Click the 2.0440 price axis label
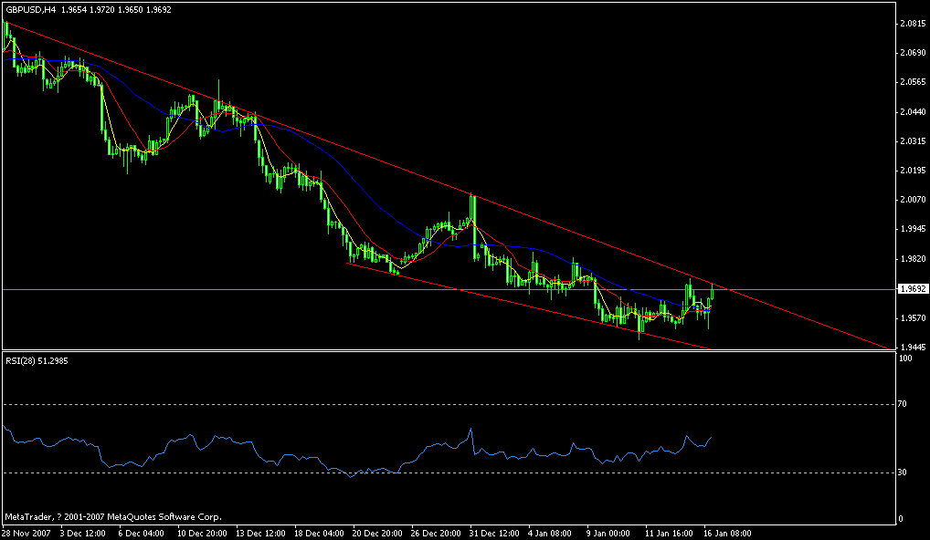Image resolution: width=930 pixels, height=540 pixels. point(913,112)
